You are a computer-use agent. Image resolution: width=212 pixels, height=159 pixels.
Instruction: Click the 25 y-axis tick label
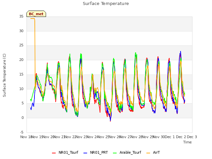[21, 45]
